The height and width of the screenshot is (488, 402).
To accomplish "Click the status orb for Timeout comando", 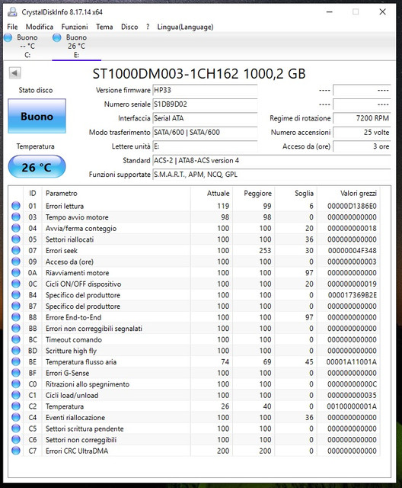I will pos(16,339).
